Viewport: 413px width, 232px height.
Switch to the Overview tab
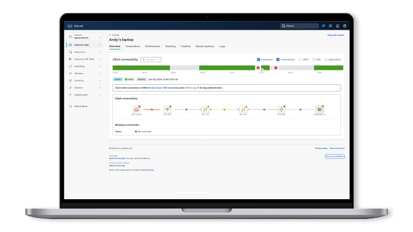tap(115, 46)
